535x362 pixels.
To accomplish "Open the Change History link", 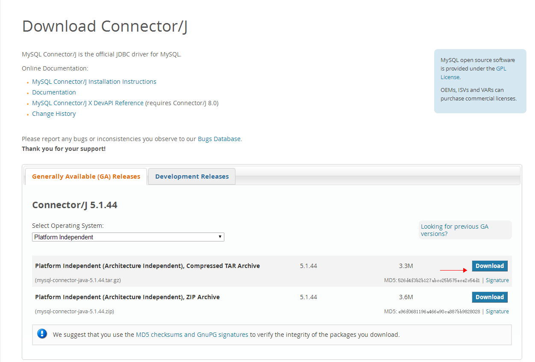I will pyautogui.click(x=54, y=114).
